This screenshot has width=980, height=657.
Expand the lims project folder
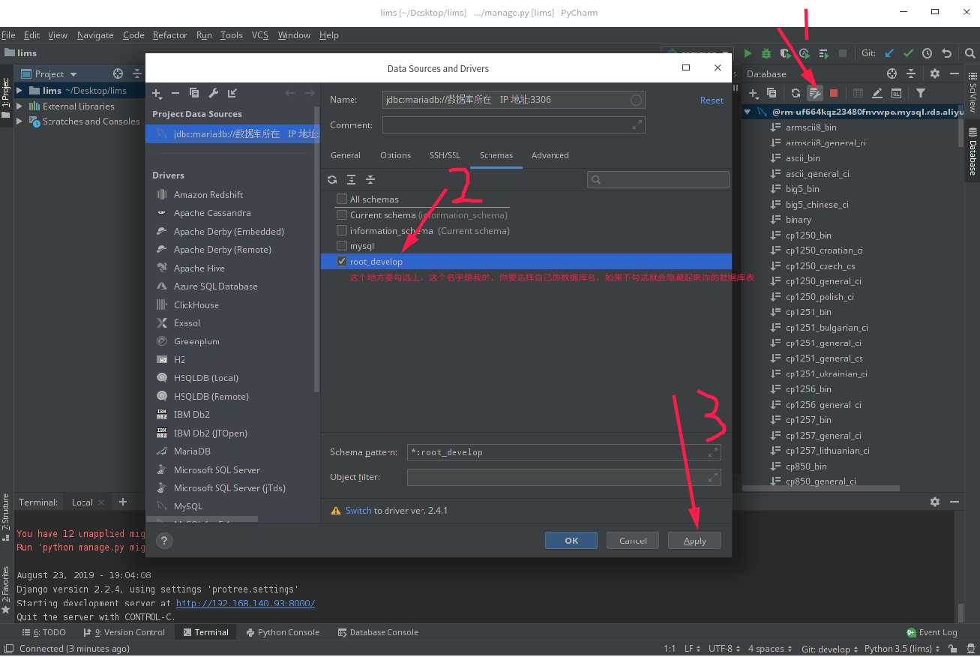point(19,91)
